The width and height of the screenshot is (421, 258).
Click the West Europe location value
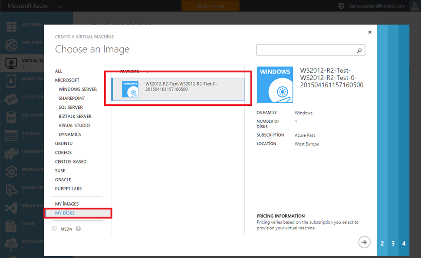click(307, 144)
